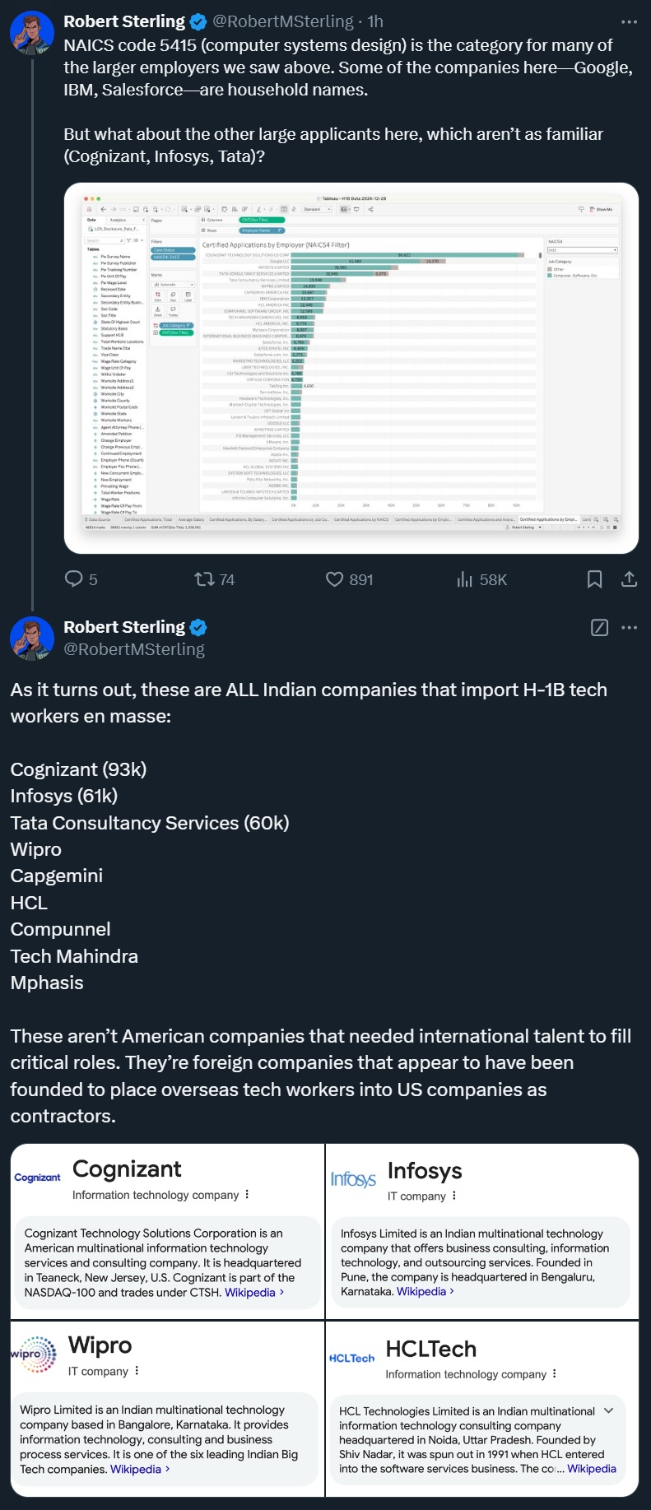Open more options menu on second tweet
Viewport: 651px width, 1510px height.
(630, 628)
